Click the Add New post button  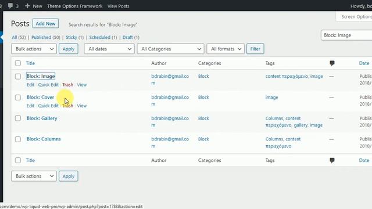(x=45, y=23)
